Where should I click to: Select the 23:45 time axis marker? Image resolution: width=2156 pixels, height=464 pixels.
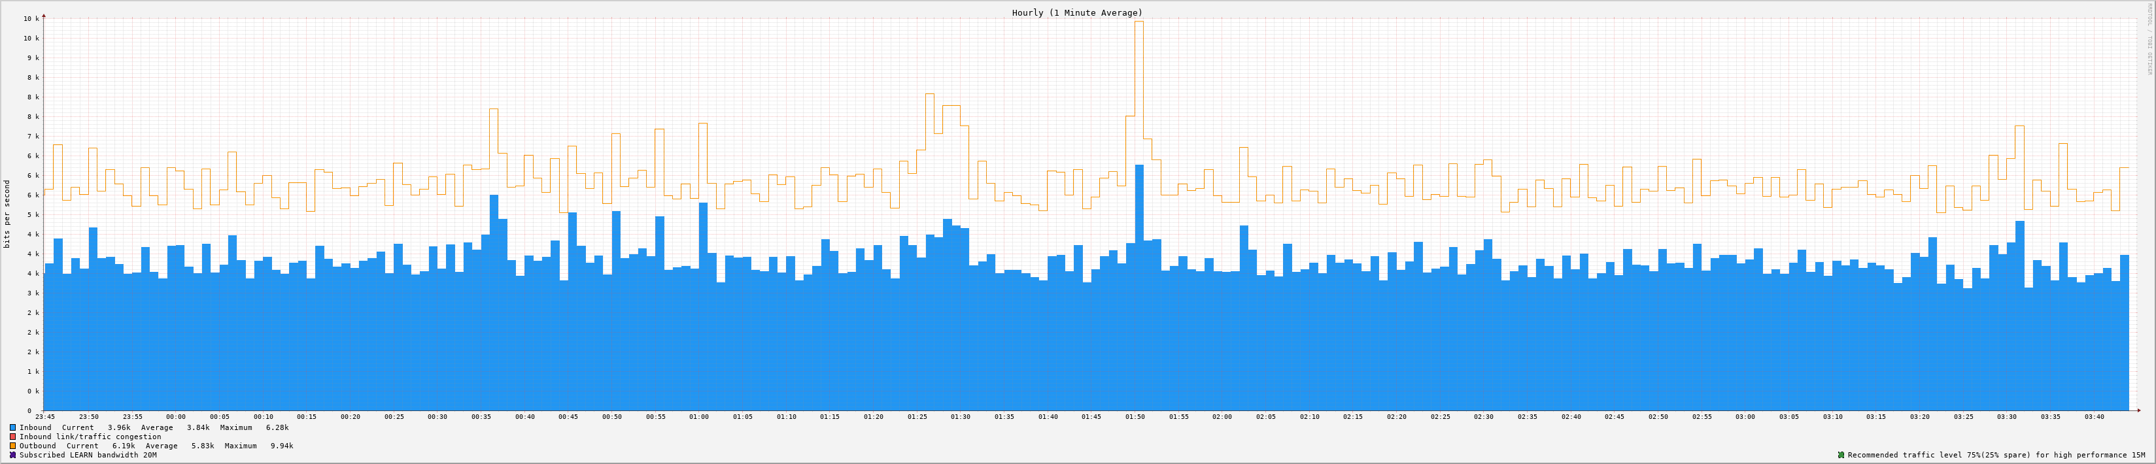[45, 416]
